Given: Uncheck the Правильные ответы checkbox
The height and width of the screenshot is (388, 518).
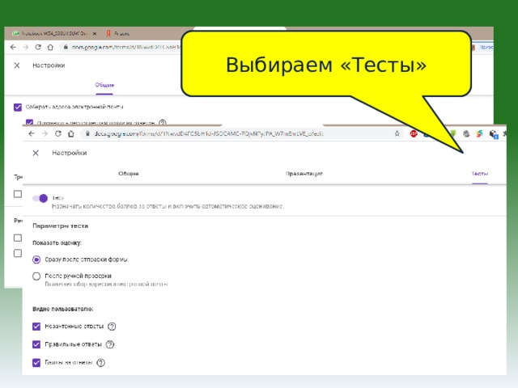Looking at the screenshot, I should pyautogui.click(x=36, y=344).
